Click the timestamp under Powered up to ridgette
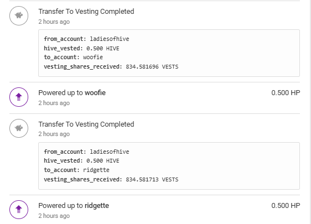This screenshot has width=311, height=224. click(x=54, y=216)
